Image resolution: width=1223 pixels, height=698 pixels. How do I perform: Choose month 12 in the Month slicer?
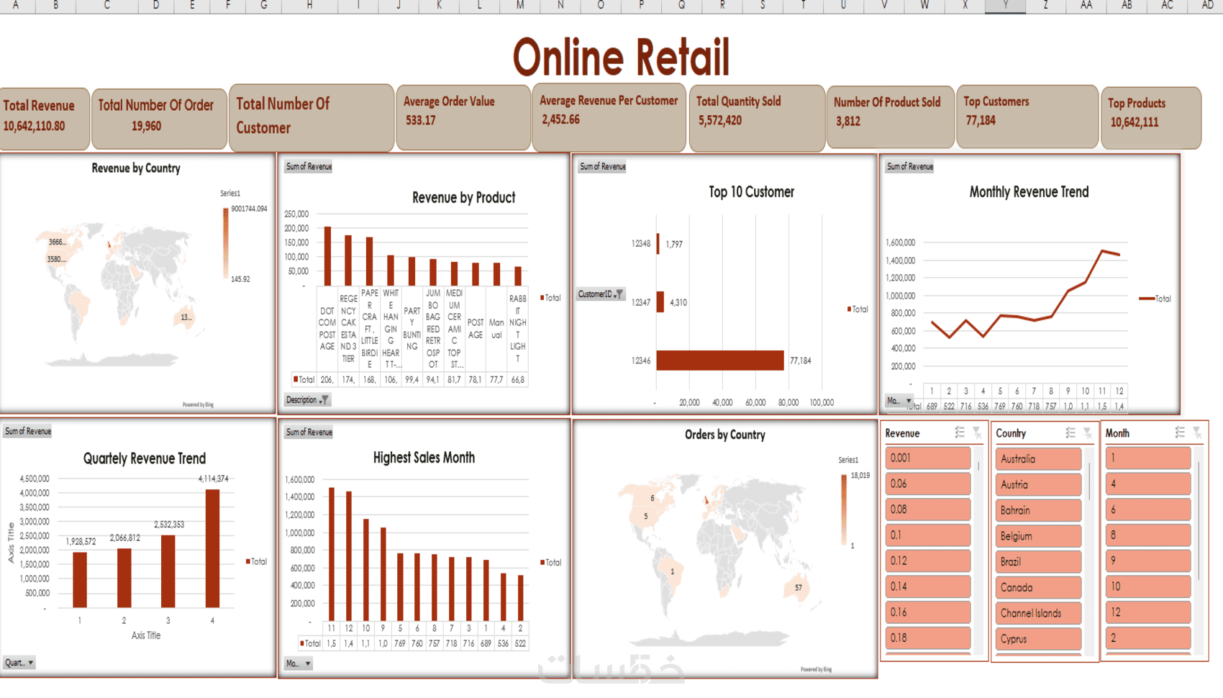point(1148,612)
